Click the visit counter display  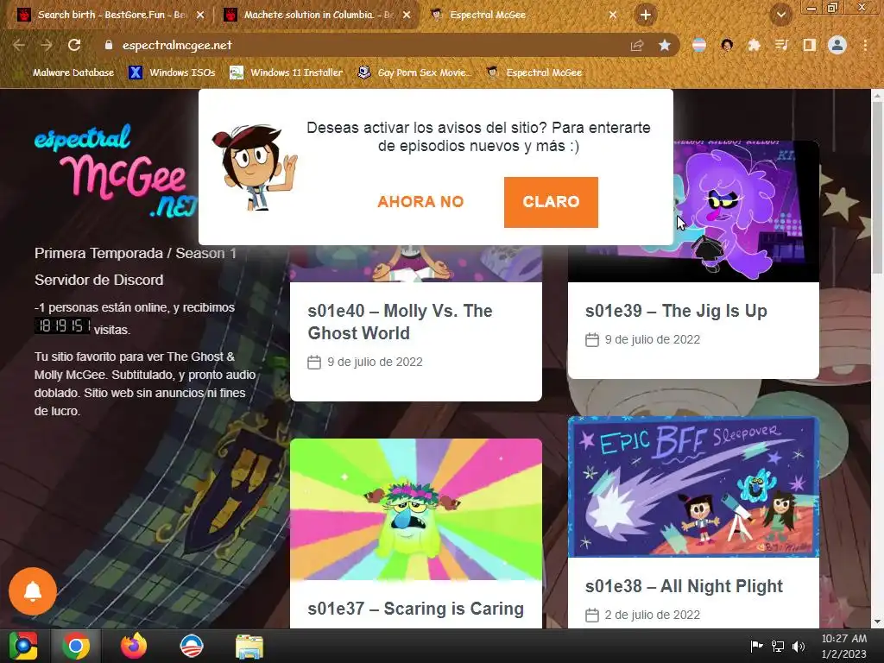coord(62,325)
